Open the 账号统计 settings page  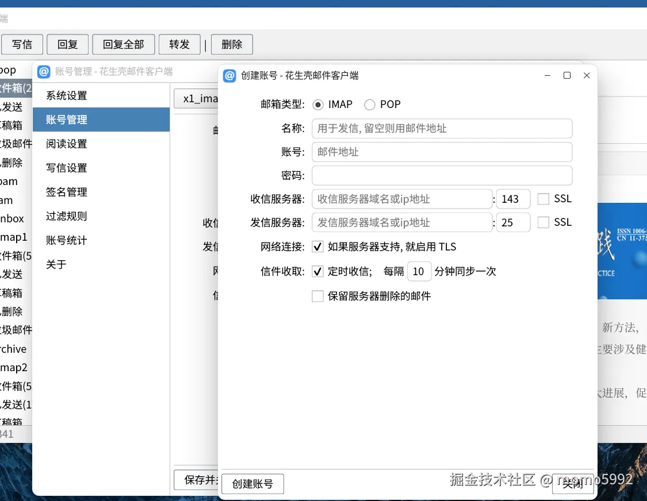[x=65, y=240]
